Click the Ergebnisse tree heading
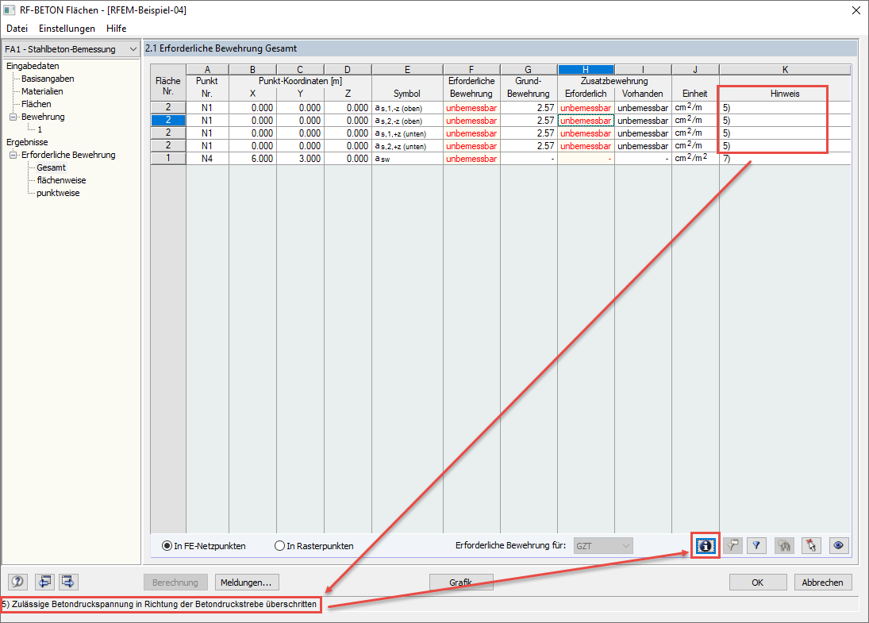Viewport: 869px width, 623px height. (x=27, y=142)
